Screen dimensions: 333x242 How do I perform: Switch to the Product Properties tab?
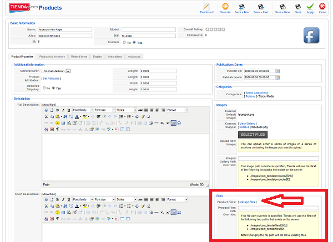pos(22,56)
